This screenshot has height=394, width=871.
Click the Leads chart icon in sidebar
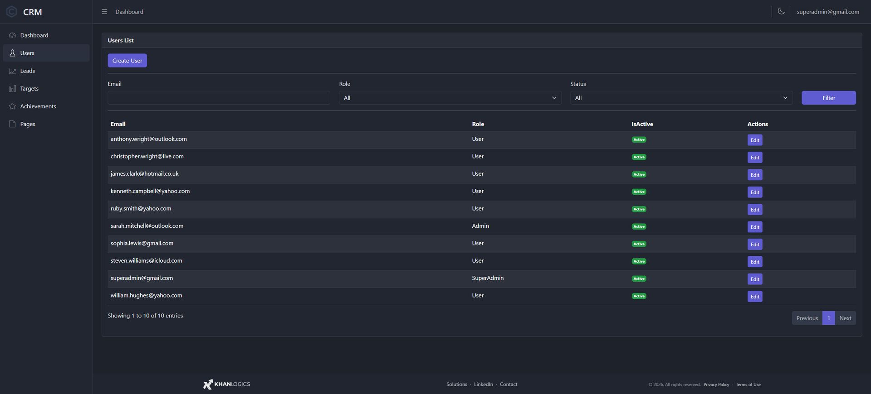pos(12,71)
